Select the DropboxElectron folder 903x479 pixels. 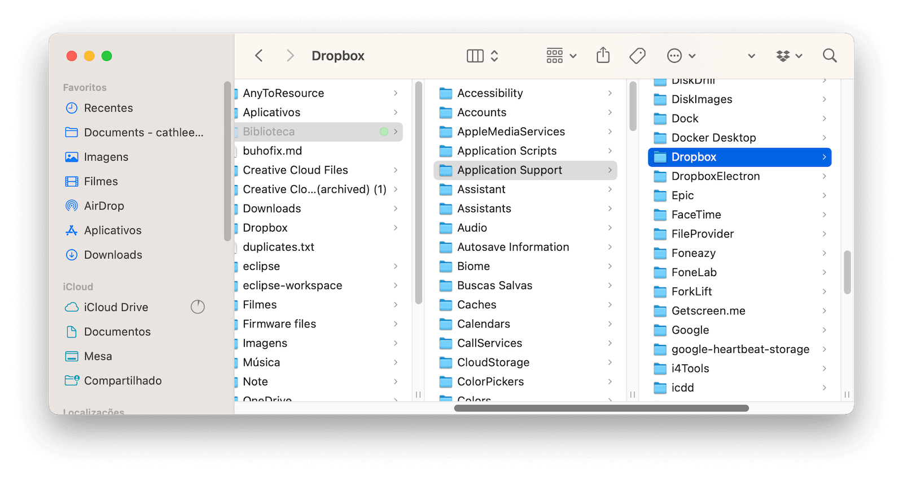point(740,176)
